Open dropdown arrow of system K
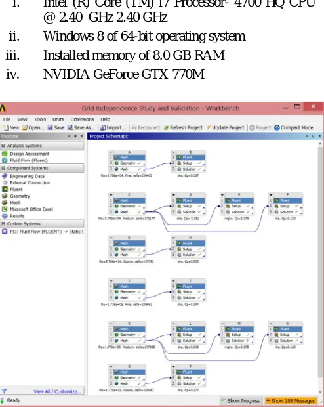The width and height of the screenshot is (324, 407). pos(111,324)
